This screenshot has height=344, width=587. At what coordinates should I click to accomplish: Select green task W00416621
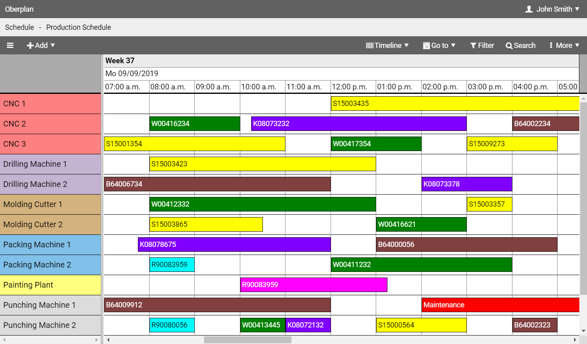coord(421,224)
